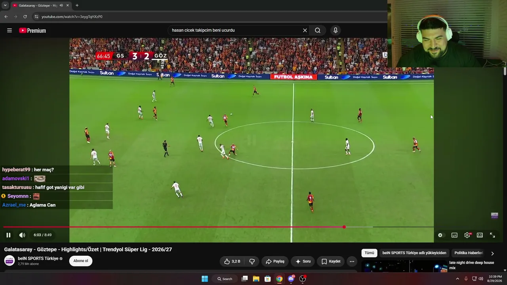Close the Galatasaray - Göztepe tab
507x285 pixels.
pyautogui.click(x=68, y=6)
